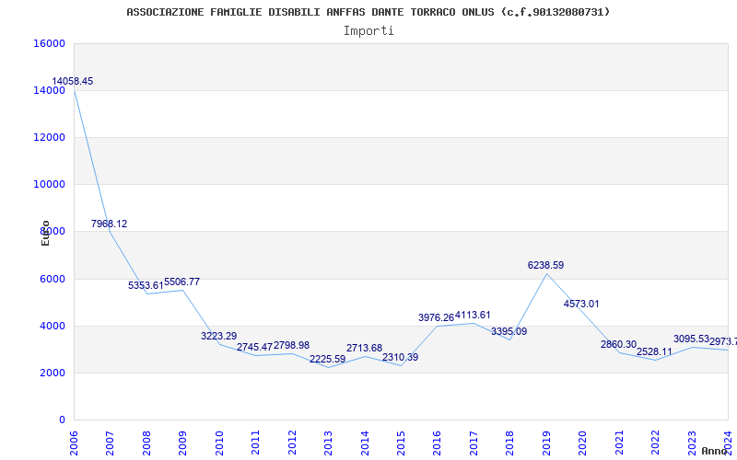Click the 14058.45 data point label

tap(72, 82)
